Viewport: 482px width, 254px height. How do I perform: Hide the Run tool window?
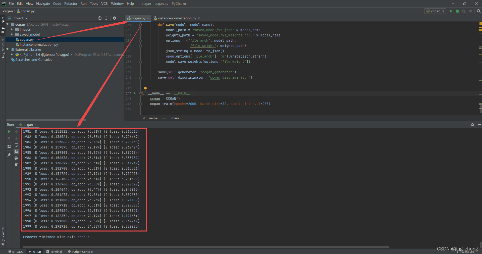coord(479,125)
